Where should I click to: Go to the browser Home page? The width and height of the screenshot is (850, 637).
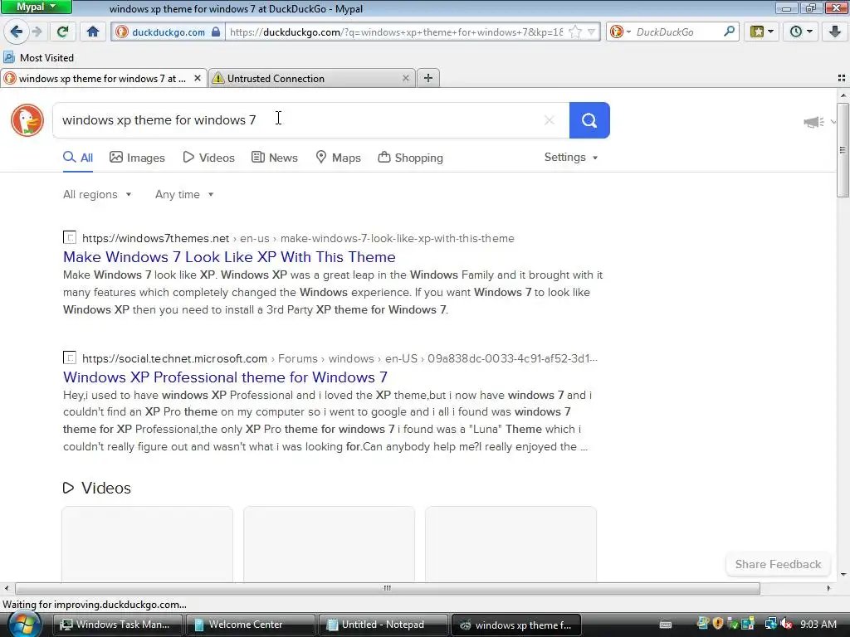[93, 32]
